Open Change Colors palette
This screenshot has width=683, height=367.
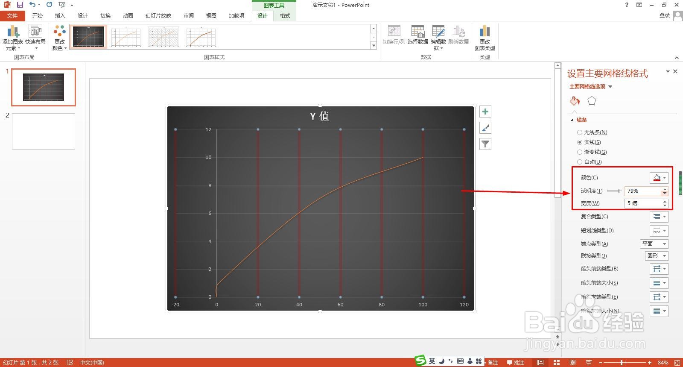pos(60,38)
